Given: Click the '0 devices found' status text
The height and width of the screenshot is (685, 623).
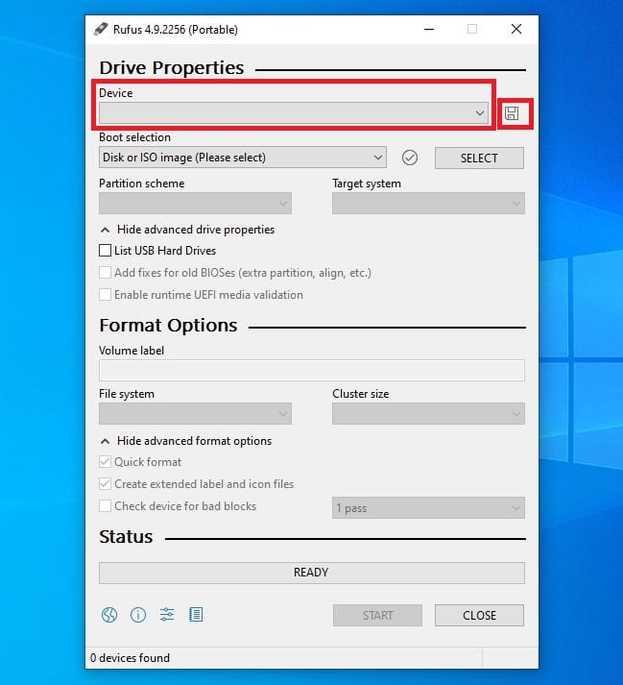Looking at the screenshot, I should tap(130, 657).
